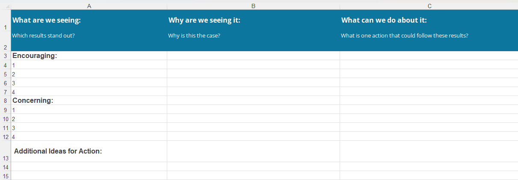Click column B cell beside "Additional Ideas for Action:"
Image resolution: width=518 pixels, height=180 pixels.
(253, 151)
